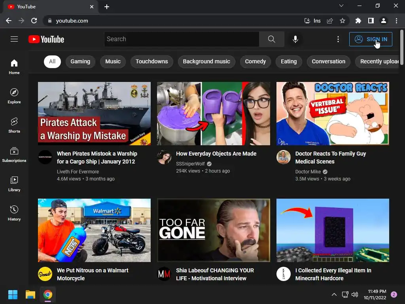405x304 pixels.
Task: Open Chrome tab search chevron
Action: coord(341,6)
